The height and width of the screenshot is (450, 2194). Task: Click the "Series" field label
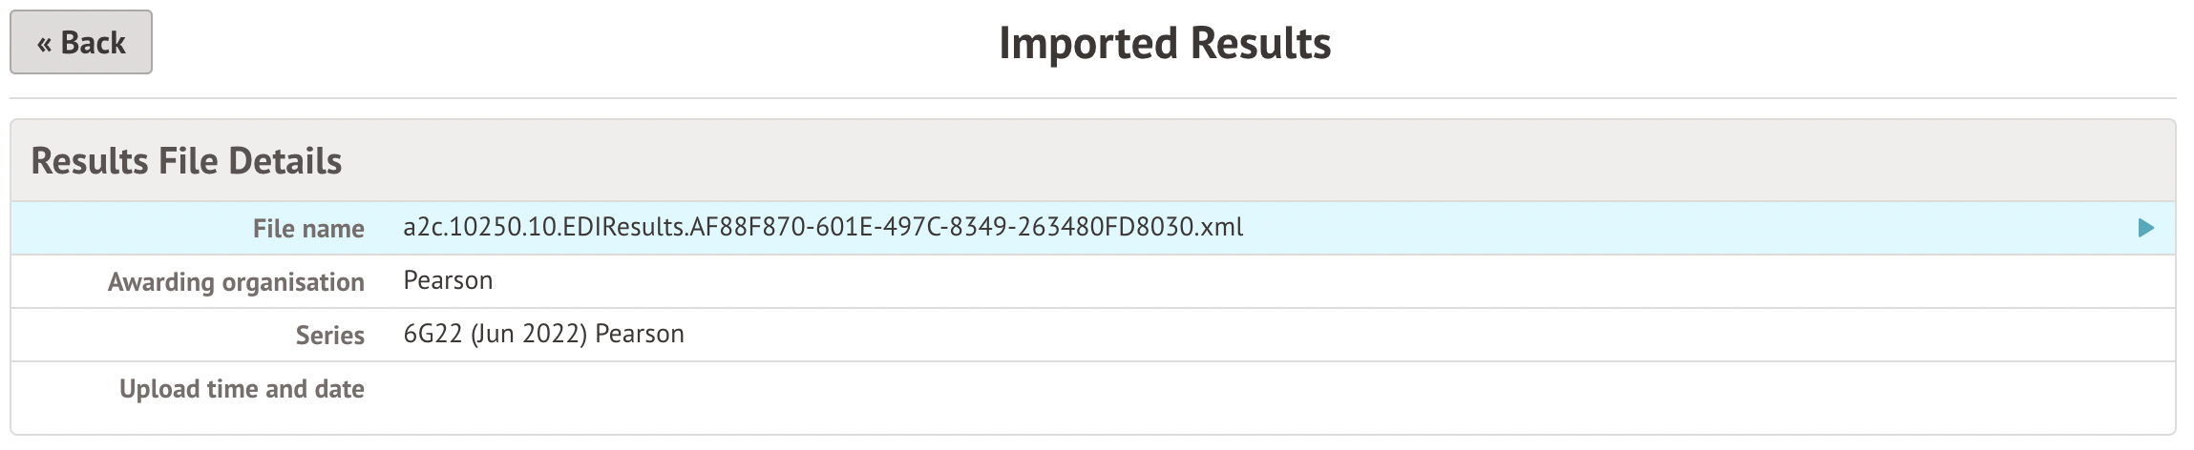tap(329, 336)
